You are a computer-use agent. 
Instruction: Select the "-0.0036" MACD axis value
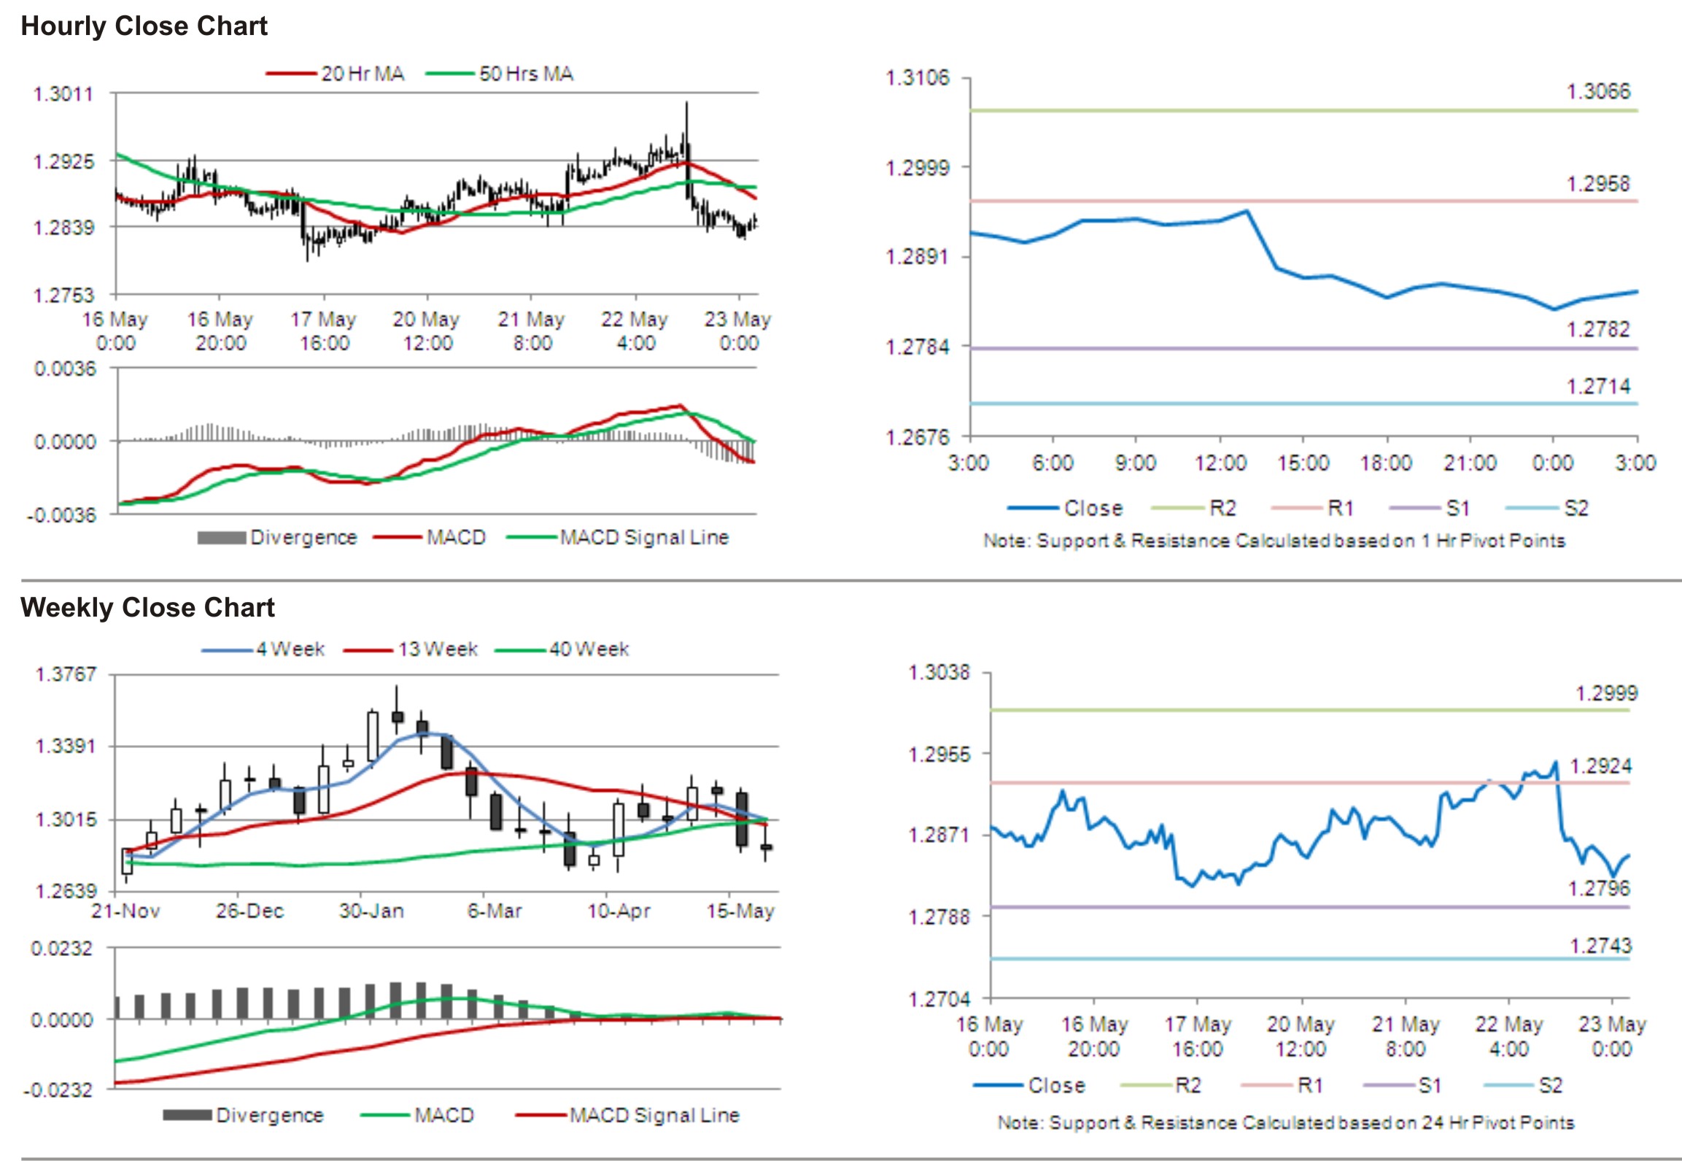61,515
